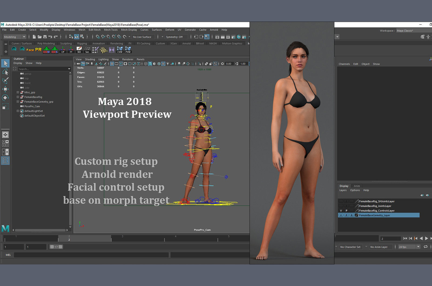Toggle visibility box of FemaleBaseRig_JointsLayer

coord(341,206)
